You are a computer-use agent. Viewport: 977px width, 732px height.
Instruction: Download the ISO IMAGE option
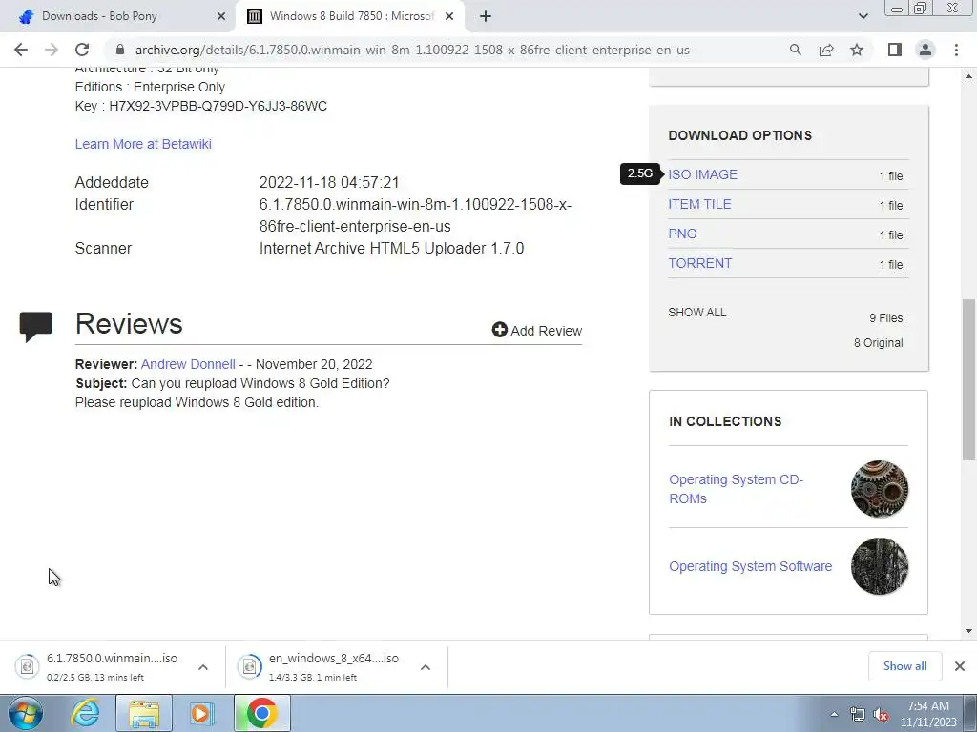(x=703, y=174)
